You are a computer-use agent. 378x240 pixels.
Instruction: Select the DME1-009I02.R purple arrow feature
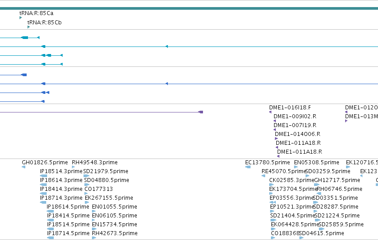click(x=275, y=121)
